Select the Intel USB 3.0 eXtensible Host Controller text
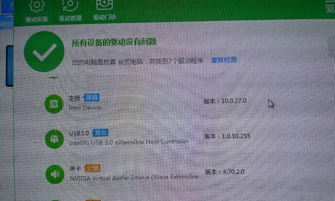 [x=129, y=142]
